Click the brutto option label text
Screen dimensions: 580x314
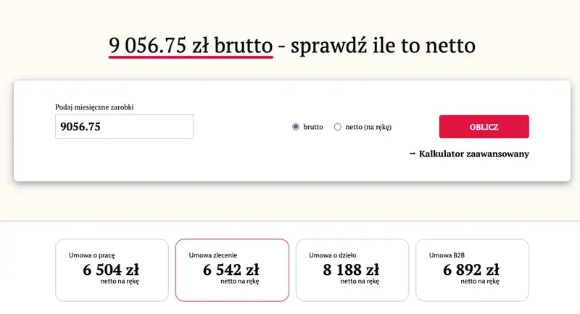[x=313, y=127]
